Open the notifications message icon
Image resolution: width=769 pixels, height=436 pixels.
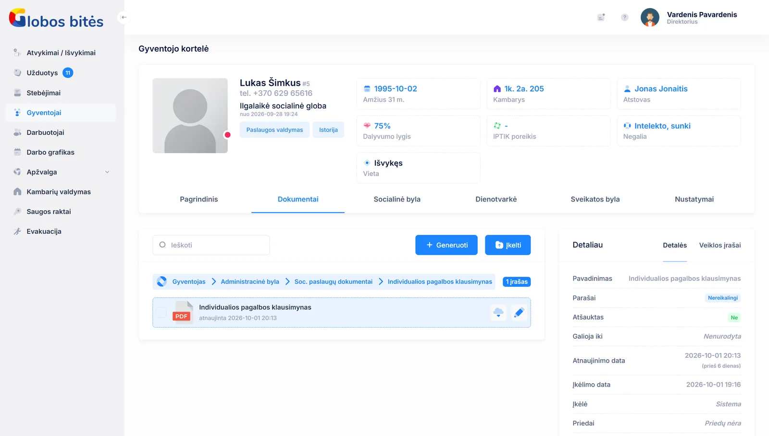601,17
